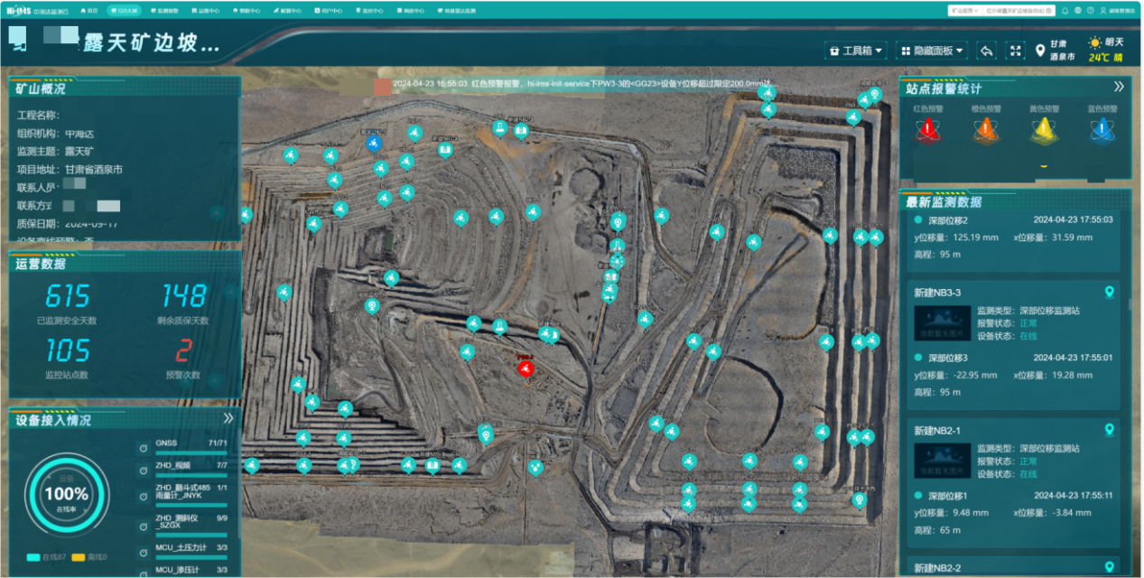Image resolution: width=1144 pixels, height=578 pixels.
Task: Click the orange warning alarm icon
Action: click(x=985, y=131)
